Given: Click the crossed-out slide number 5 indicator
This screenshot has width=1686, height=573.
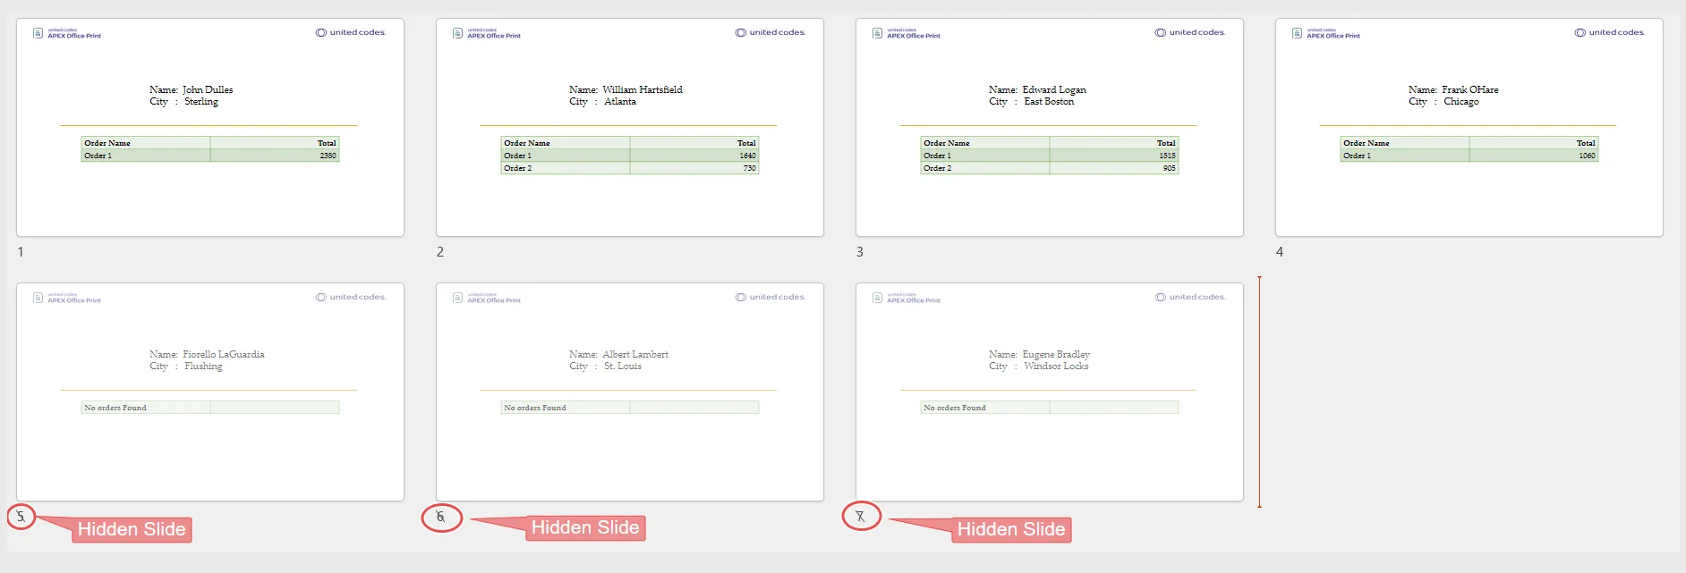Looking at the screenshot, I should 21,517.
